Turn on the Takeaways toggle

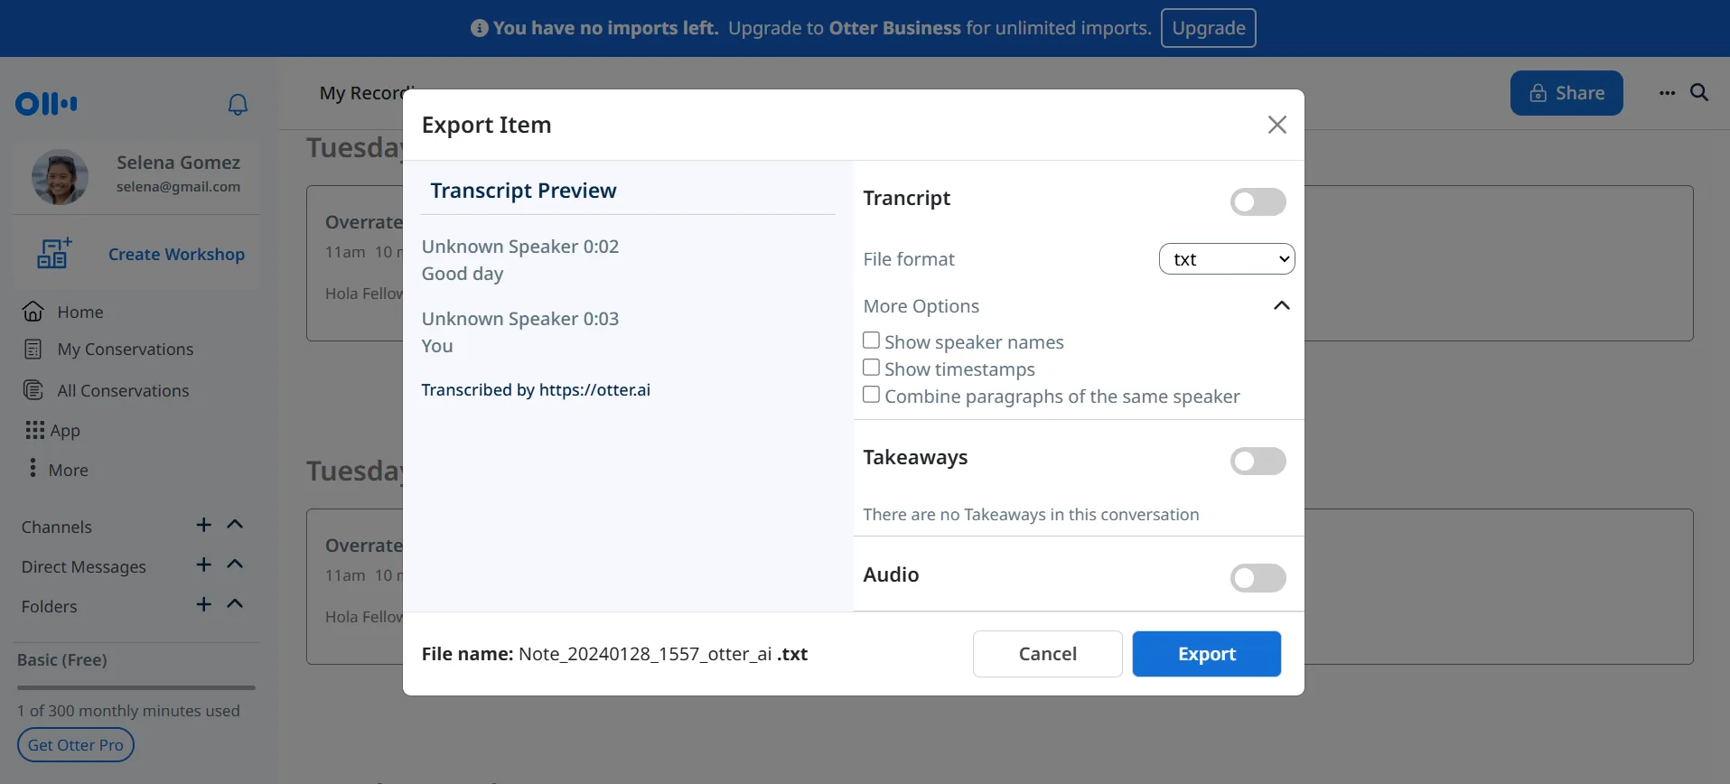pos(1258,462)
